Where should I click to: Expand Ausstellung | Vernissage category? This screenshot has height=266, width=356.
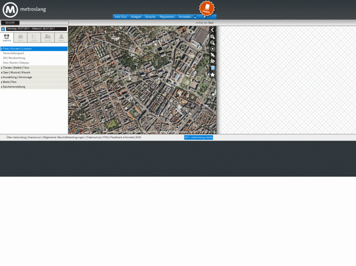pos(34,77)
